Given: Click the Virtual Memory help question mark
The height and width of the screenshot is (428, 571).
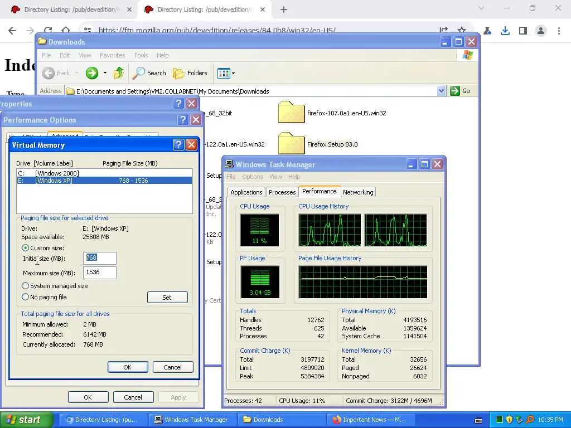Looking at the screenshot, I should tap(178, 145).
